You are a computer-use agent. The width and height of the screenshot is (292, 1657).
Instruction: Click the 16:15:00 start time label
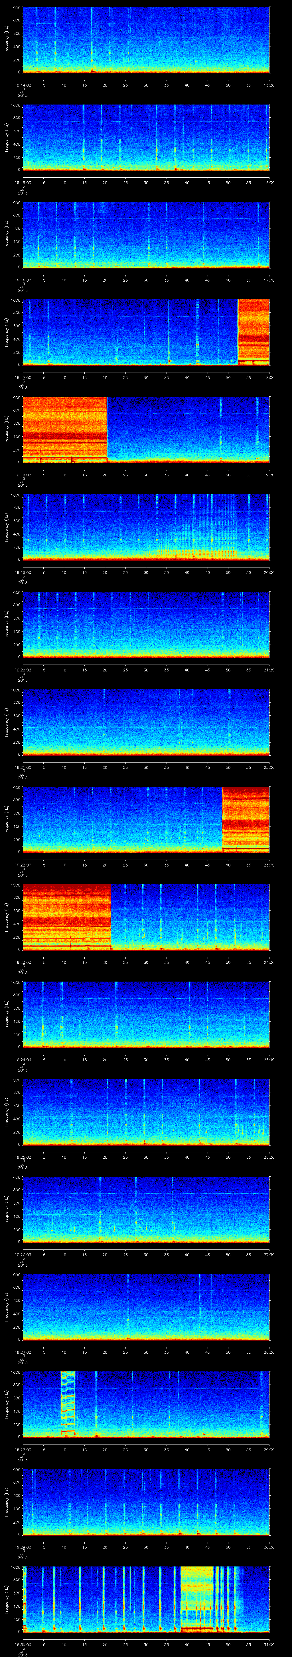pos(23,183)
